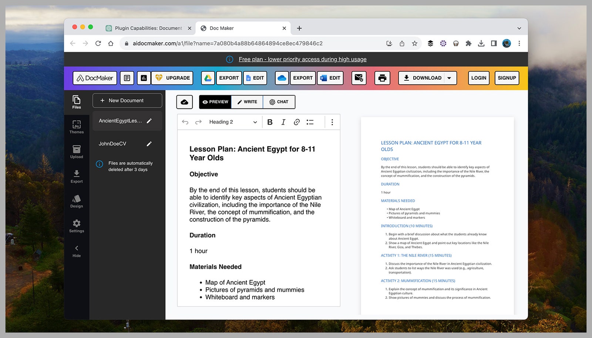Click the address bar URL
The height and width of the screenshot is (338, 592).
click(228, 43)
